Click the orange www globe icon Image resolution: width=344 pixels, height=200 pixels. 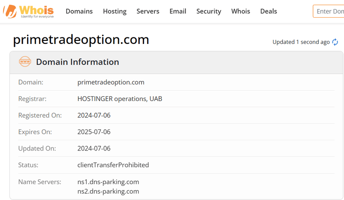[25, 62]
